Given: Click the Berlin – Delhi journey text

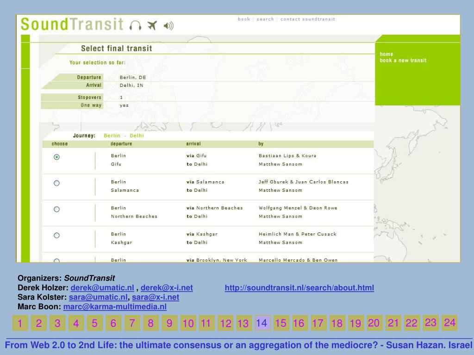Looking at the screenshot, I should click(124, 135).
